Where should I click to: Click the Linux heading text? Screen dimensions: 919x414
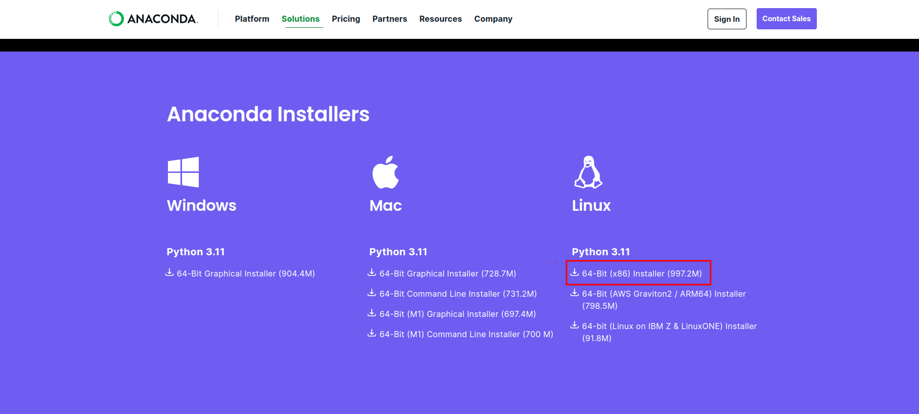click(591, 205)
